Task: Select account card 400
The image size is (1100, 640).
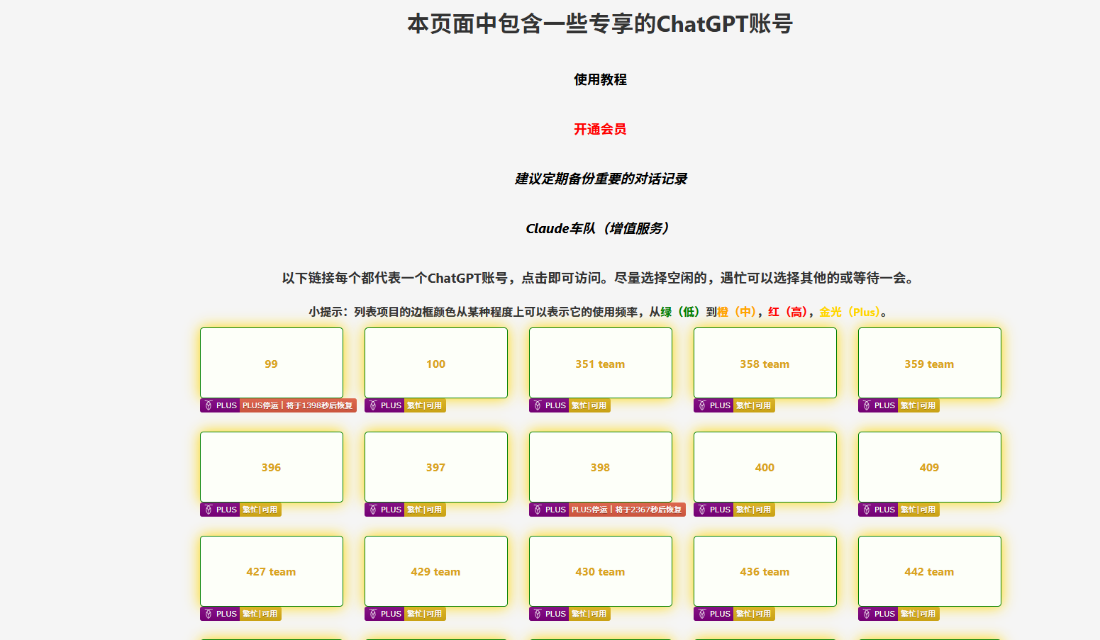Action: [765, 467]
